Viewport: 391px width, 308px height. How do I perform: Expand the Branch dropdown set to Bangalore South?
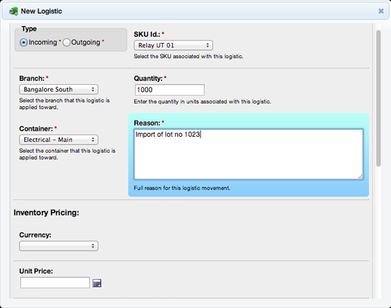pos(59,89)
